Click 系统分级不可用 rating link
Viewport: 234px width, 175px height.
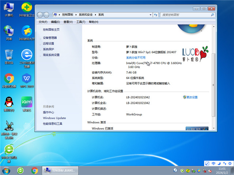[136, 58]
